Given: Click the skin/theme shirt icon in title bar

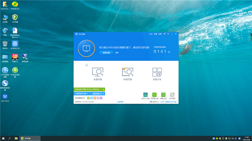Looking at the screenshot, I should pos(165,34).
